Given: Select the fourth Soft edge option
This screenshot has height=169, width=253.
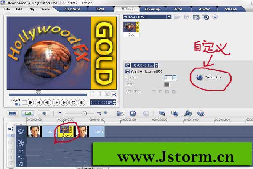Looking at the screenshot, I should (x=173, y=91).
